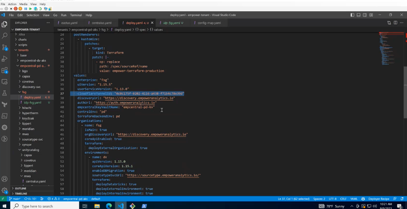Open Explorer views and more actions ellipsis

[x=48, y=23]
